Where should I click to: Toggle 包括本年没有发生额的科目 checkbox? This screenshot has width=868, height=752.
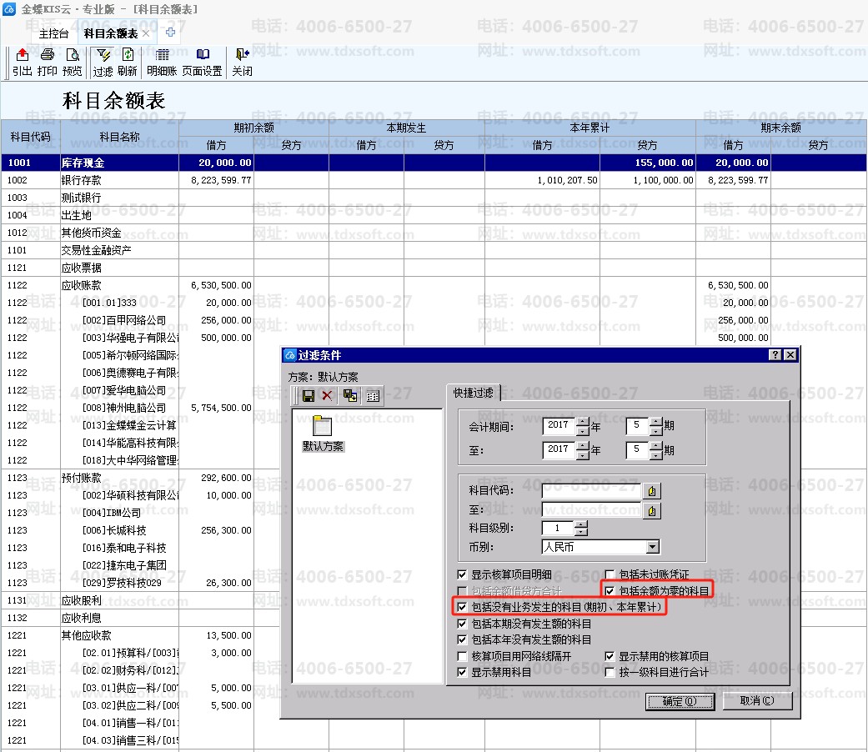[462, 639]
